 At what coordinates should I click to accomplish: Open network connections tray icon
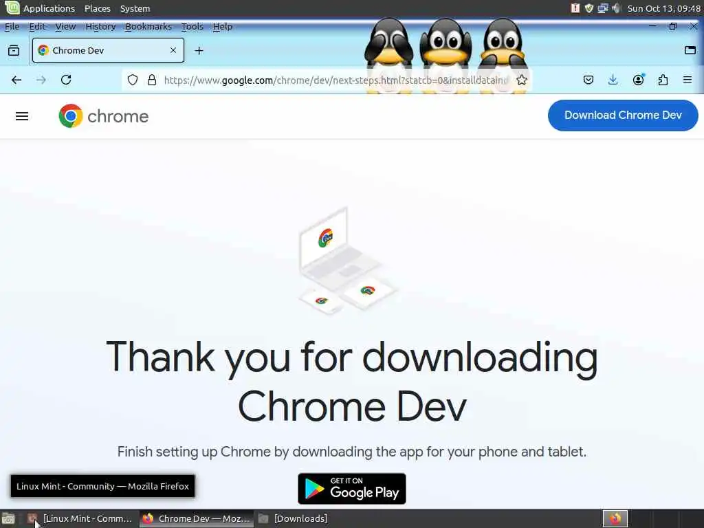[603, 8]
